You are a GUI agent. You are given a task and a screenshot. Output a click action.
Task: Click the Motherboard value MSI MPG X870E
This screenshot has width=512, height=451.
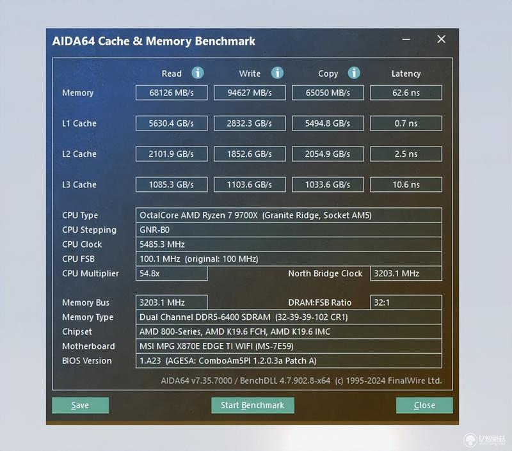(x=289, y=346)
